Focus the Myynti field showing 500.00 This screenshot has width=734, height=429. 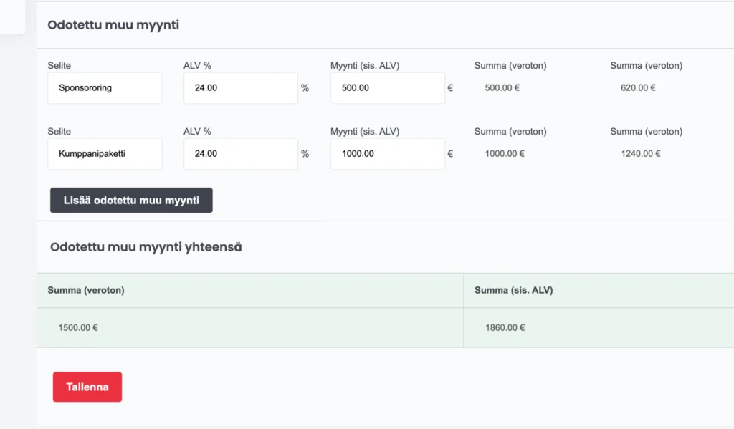click(387, 88)
